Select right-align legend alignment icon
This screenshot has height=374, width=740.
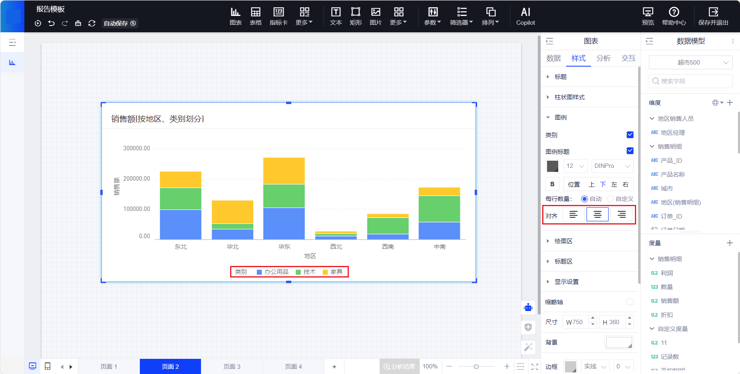coord(621,215)
